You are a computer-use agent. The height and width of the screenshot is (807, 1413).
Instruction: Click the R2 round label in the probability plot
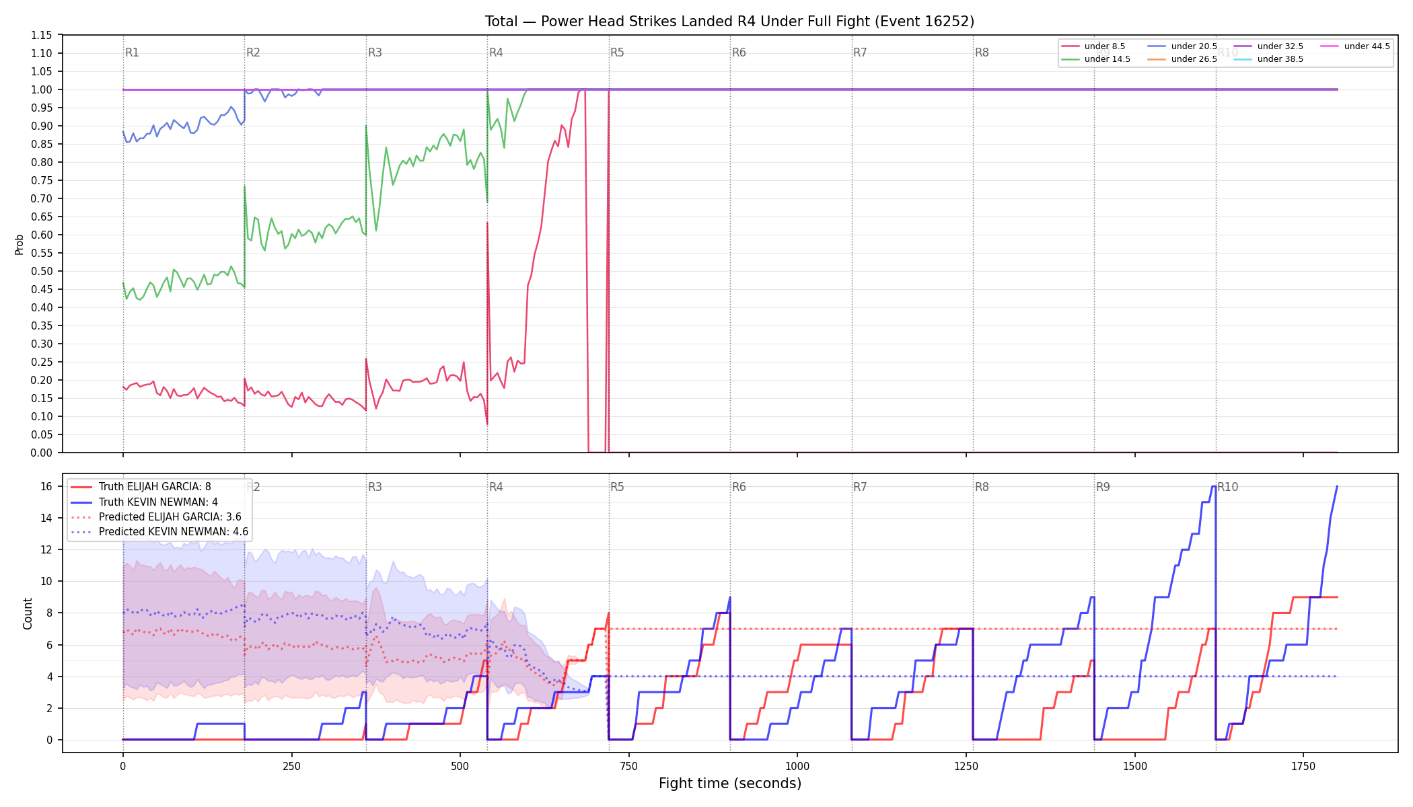[x=253, y=52]
